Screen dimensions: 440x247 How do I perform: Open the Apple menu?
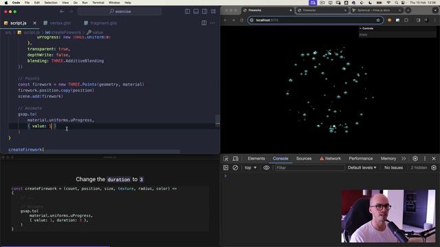click(6, 3)
